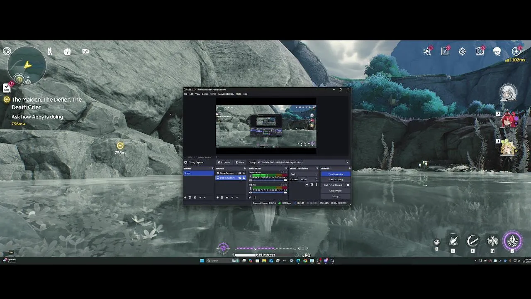
Task: Select first party member portrait
Action: click(x=508, y=92)
